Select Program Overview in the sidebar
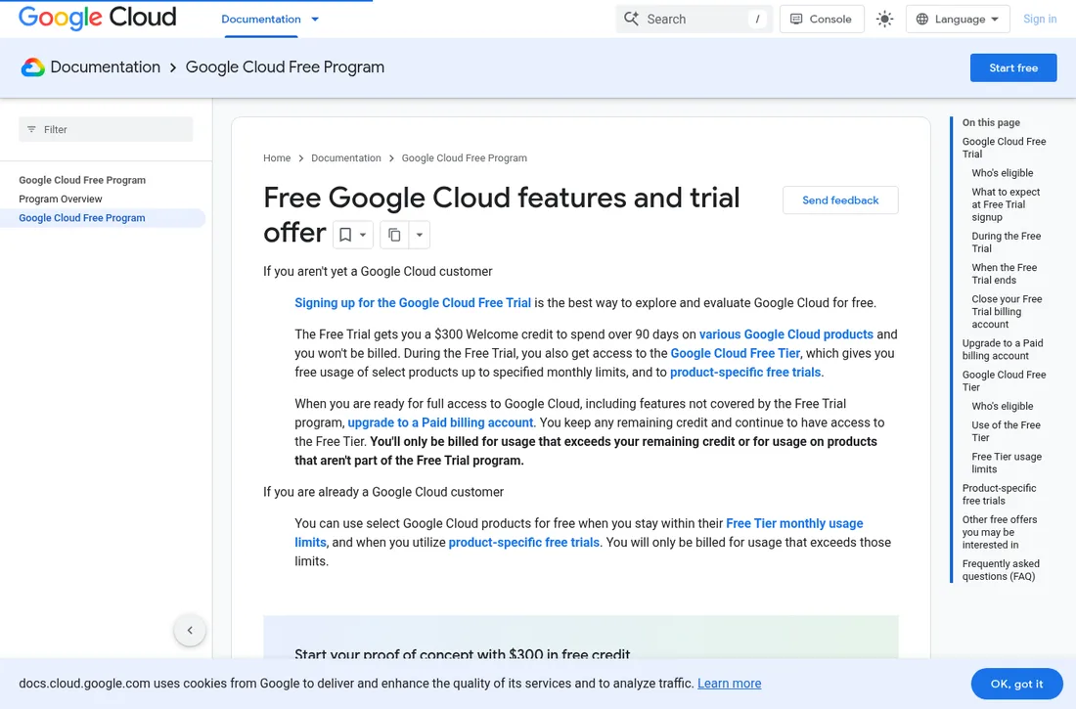 point(61,199)
